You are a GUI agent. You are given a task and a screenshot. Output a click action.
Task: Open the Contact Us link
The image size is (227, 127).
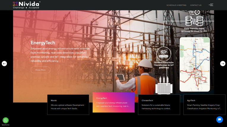[196, 5]
